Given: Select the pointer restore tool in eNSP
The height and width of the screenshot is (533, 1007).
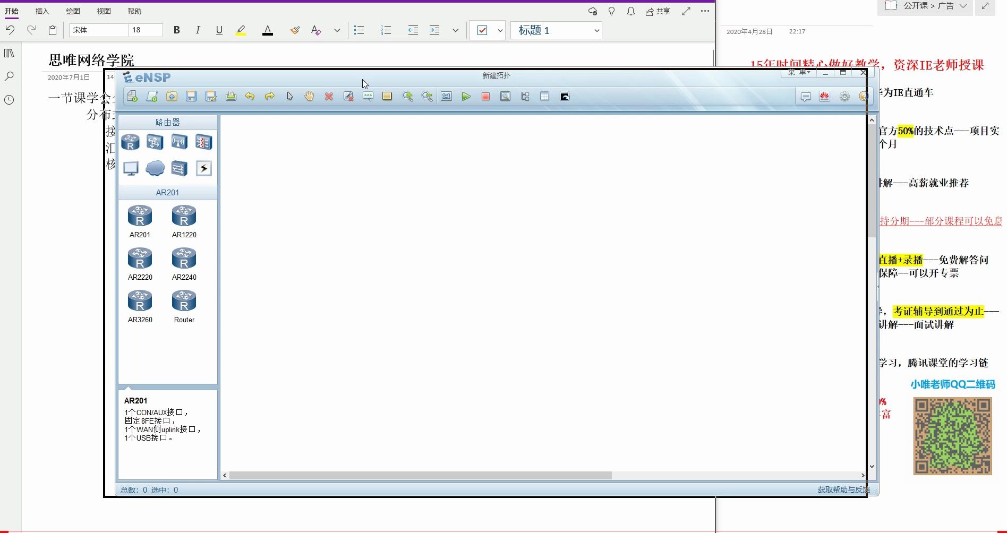Looking at the screenshot, I should pyautogui.click(x=289, y=96).
